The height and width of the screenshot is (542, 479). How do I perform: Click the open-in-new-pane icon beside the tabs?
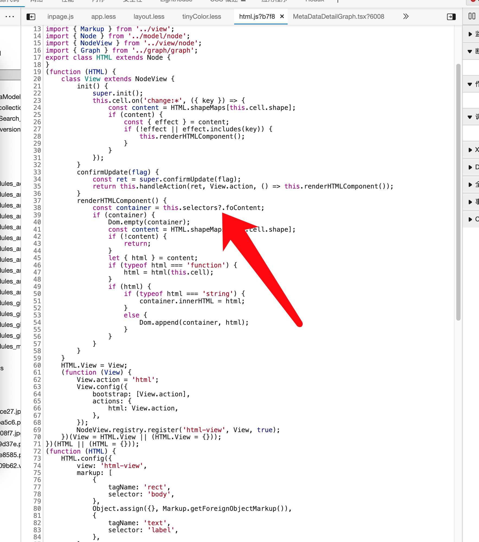pyautogui.click(x=450, y=17)
